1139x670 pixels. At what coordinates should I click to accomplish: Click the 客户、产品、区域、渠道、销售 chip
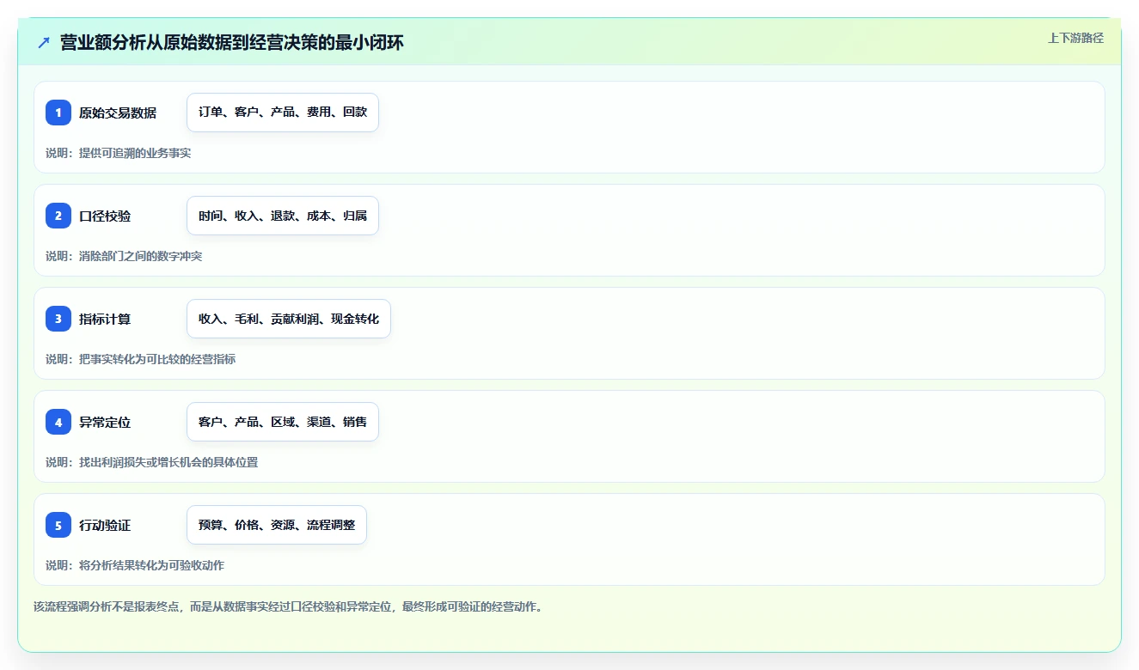click(x=283, y=422)
